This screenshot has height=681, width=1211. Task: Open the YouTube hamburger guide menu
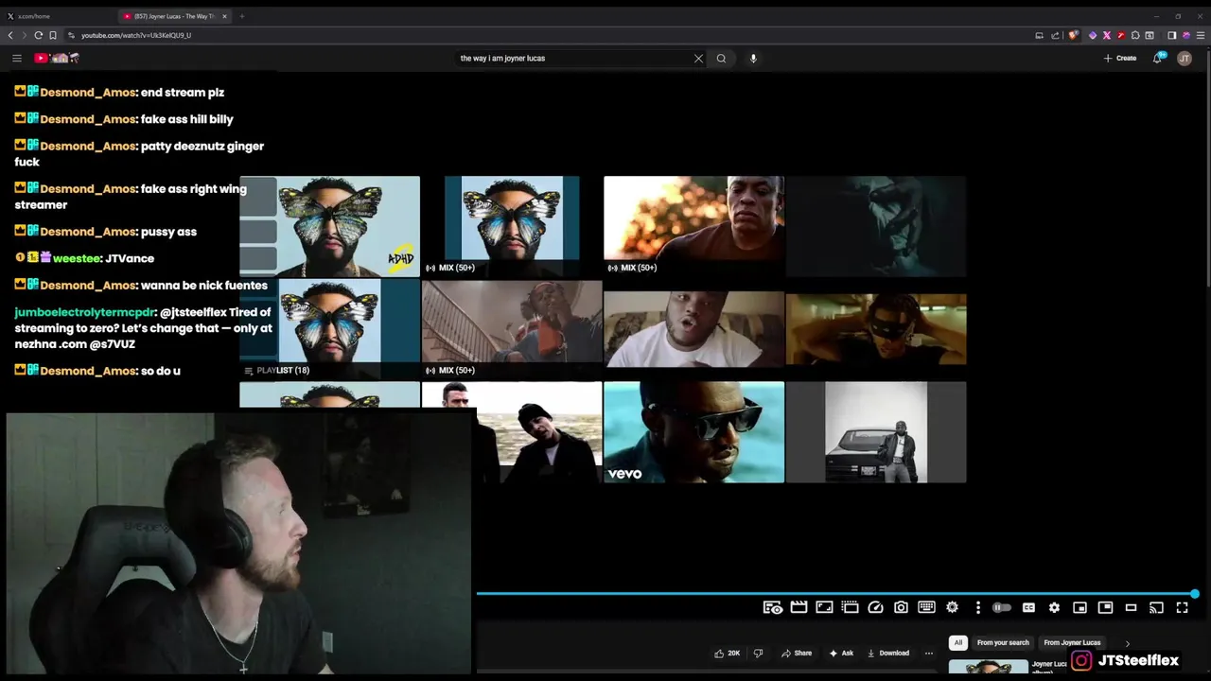point(16,58)
